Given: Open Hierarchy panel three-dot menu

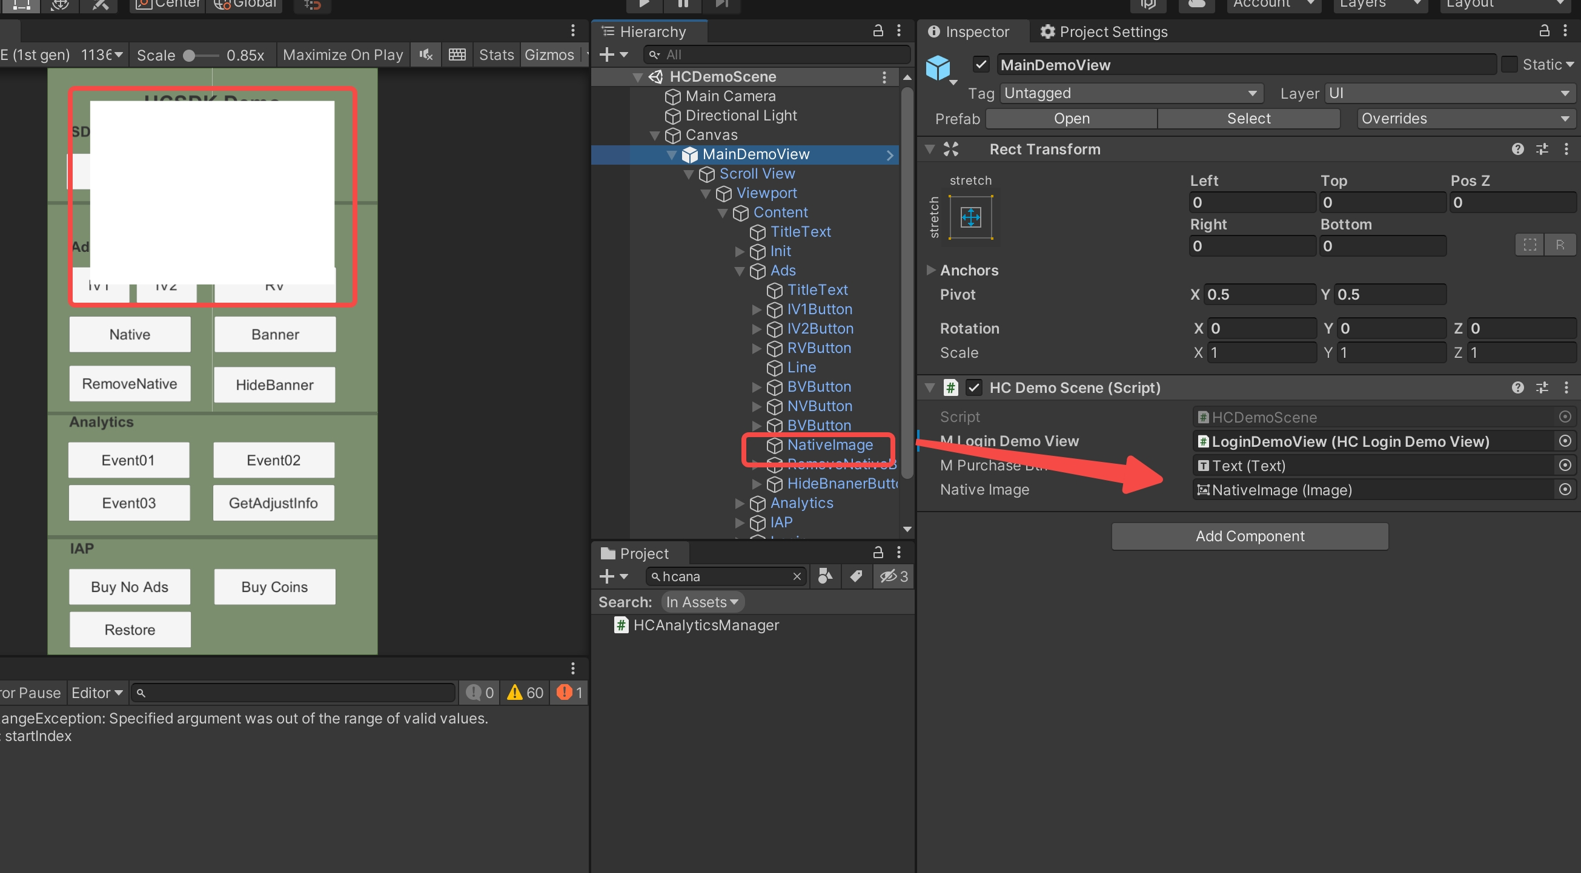Looking at the screenshot, I should pyautogui.click(x=899, y=31).
